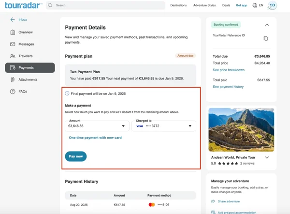Image resolution: width=290 pixels, height=214 pixels.
Task: Collapse the Booking confirmed panel
Action: pos(267,25)
